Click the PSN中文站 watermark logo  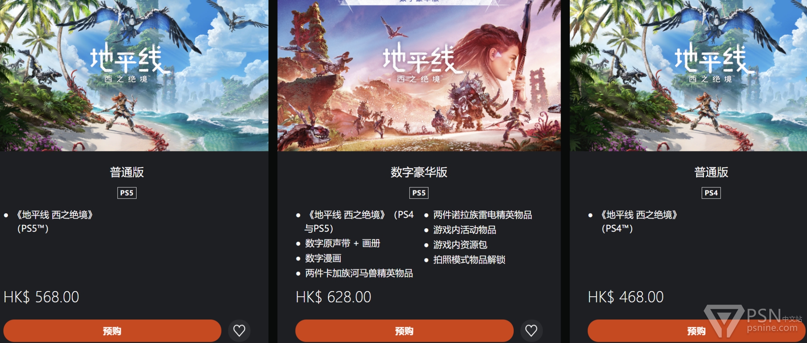tap(753, 321)
